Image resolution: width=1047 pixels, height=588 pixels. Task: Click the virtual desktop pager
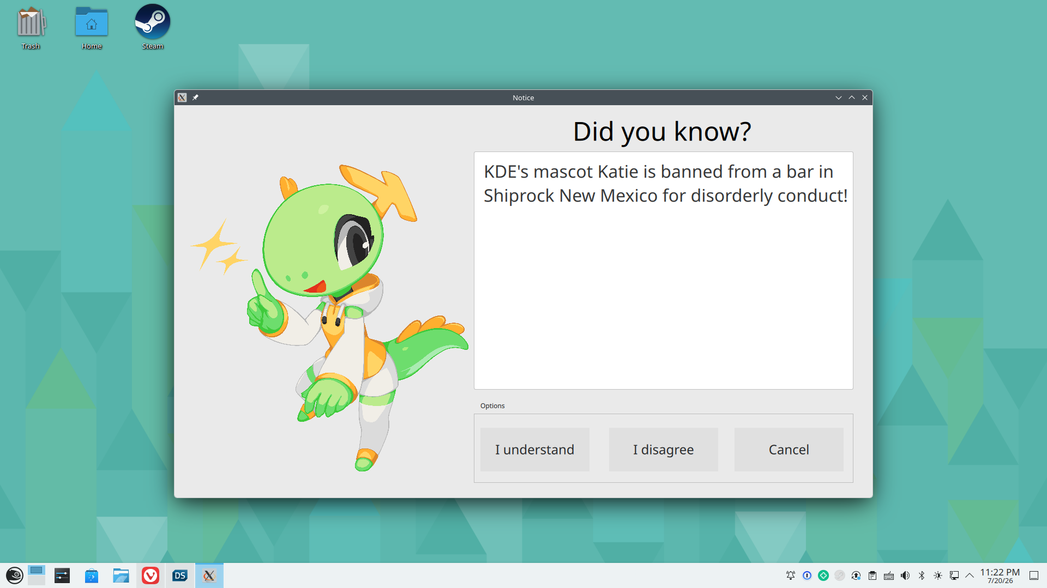pyautogui.click(x=37, y=575)
